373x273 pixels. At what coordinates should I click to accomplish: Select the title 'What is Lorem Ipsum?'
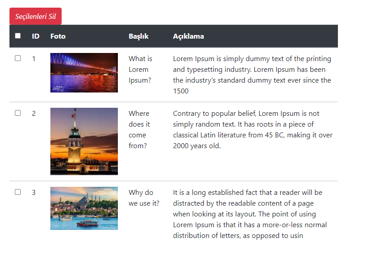pyautogui.click(x=140, y=70)
